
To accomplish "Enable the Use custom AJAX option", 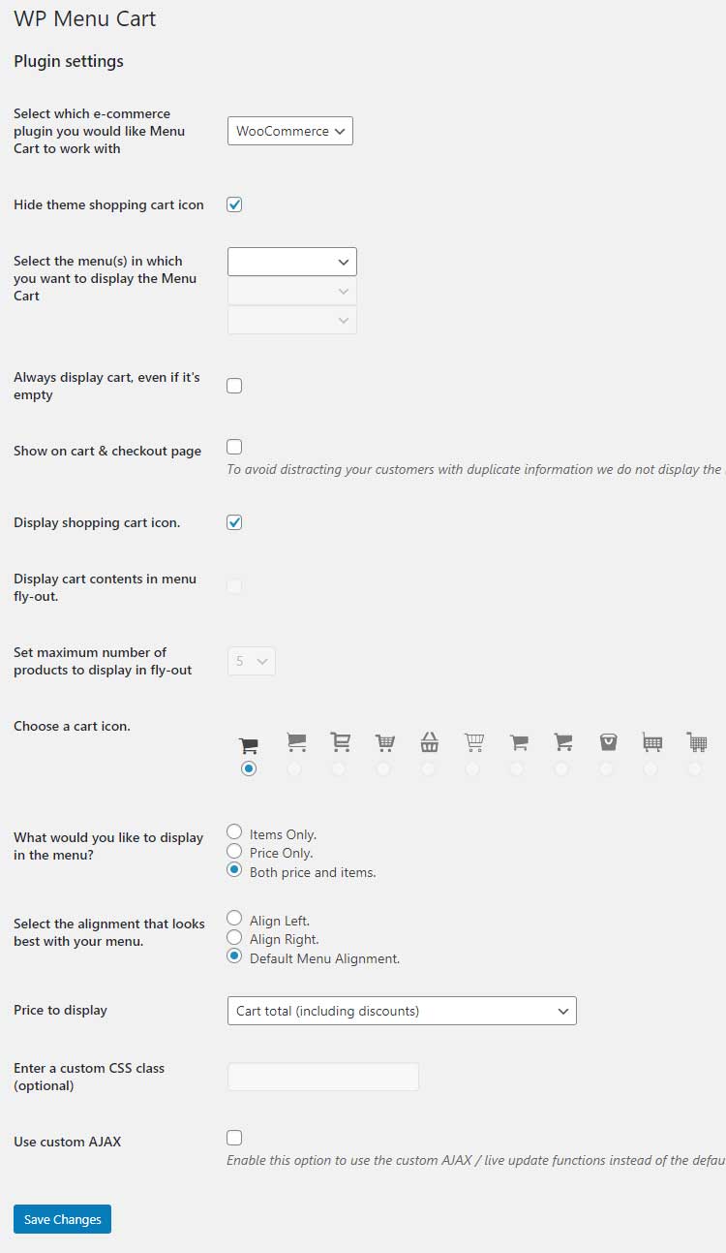I will pyautogui.click(x=233, y=1138).
